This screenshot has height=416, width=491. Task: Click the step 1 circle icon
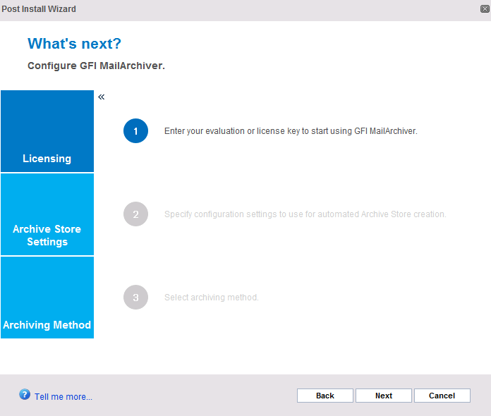pyautogui.click(x=135, y=131)
